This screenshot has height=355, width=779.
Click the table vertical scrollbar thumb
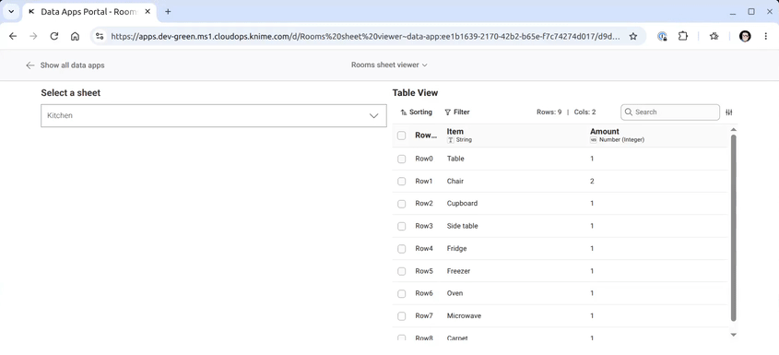[x=733, y=228]
